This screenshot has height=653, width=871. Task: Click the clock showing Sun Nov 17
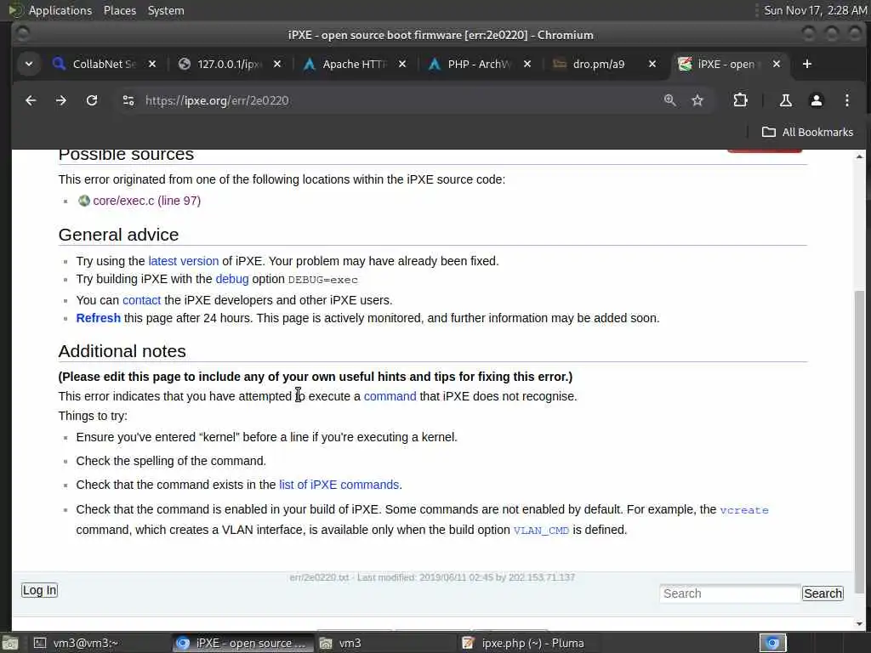[815, 10]
